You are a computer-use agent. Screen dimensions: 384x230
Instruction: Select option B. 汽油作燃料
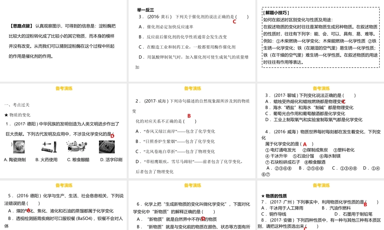[336, 208]
